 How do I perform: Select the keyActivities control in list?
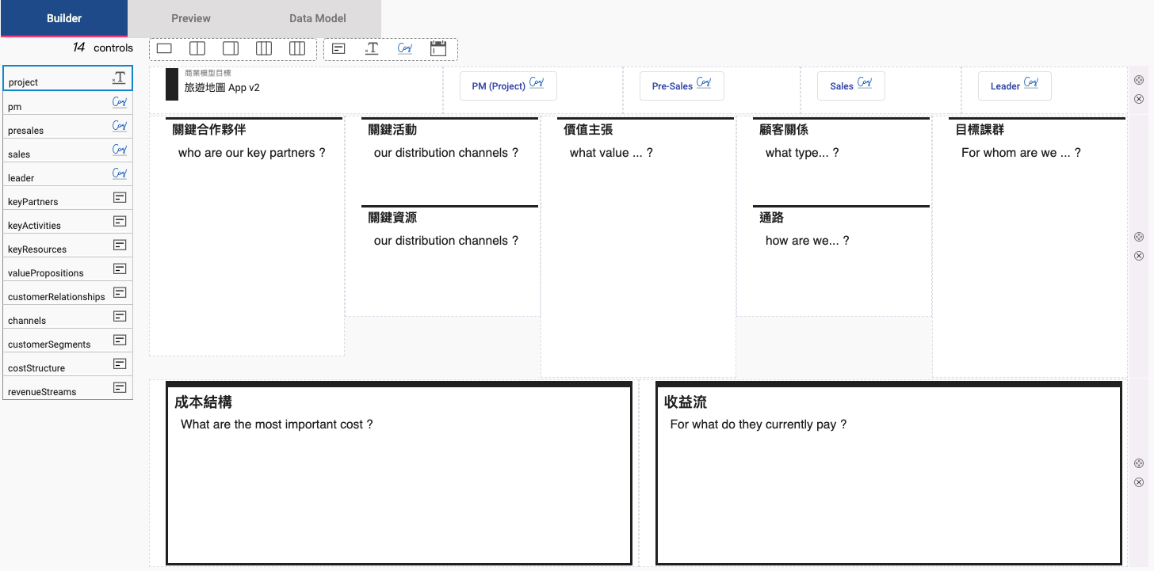[x=68, y=222]
